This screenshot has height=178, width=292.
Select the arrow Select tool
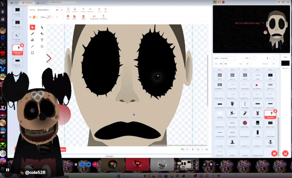[32, 27]
